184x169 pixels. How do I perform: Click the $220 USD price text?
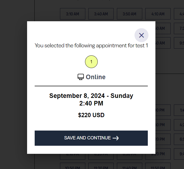pyautogui.click(x=91, y=115)
